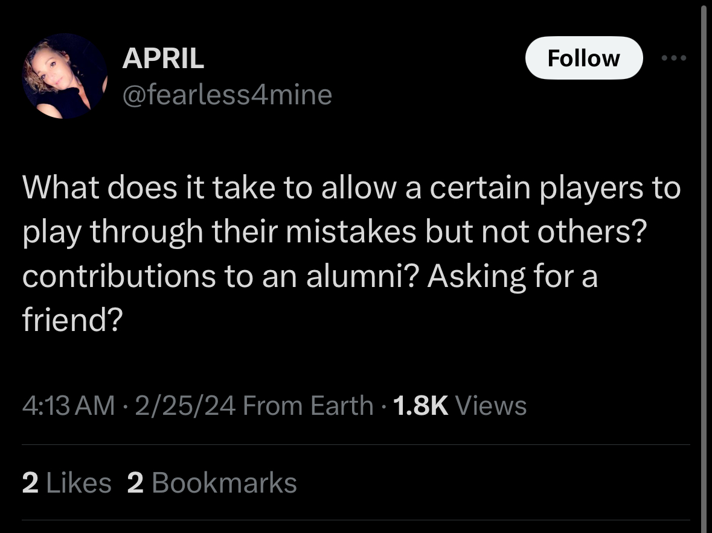Click the From Earth location label
The image size is (712, 533).
tap(308, 406)
